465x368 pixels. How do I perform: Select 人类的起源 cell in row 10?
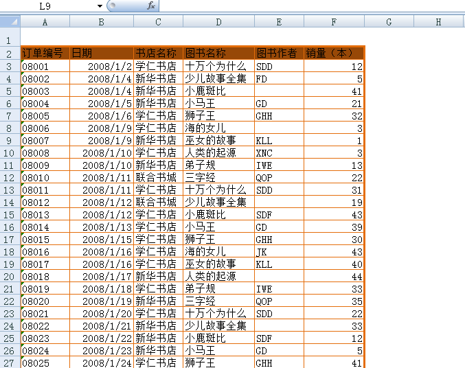click(x=219, y=152)
